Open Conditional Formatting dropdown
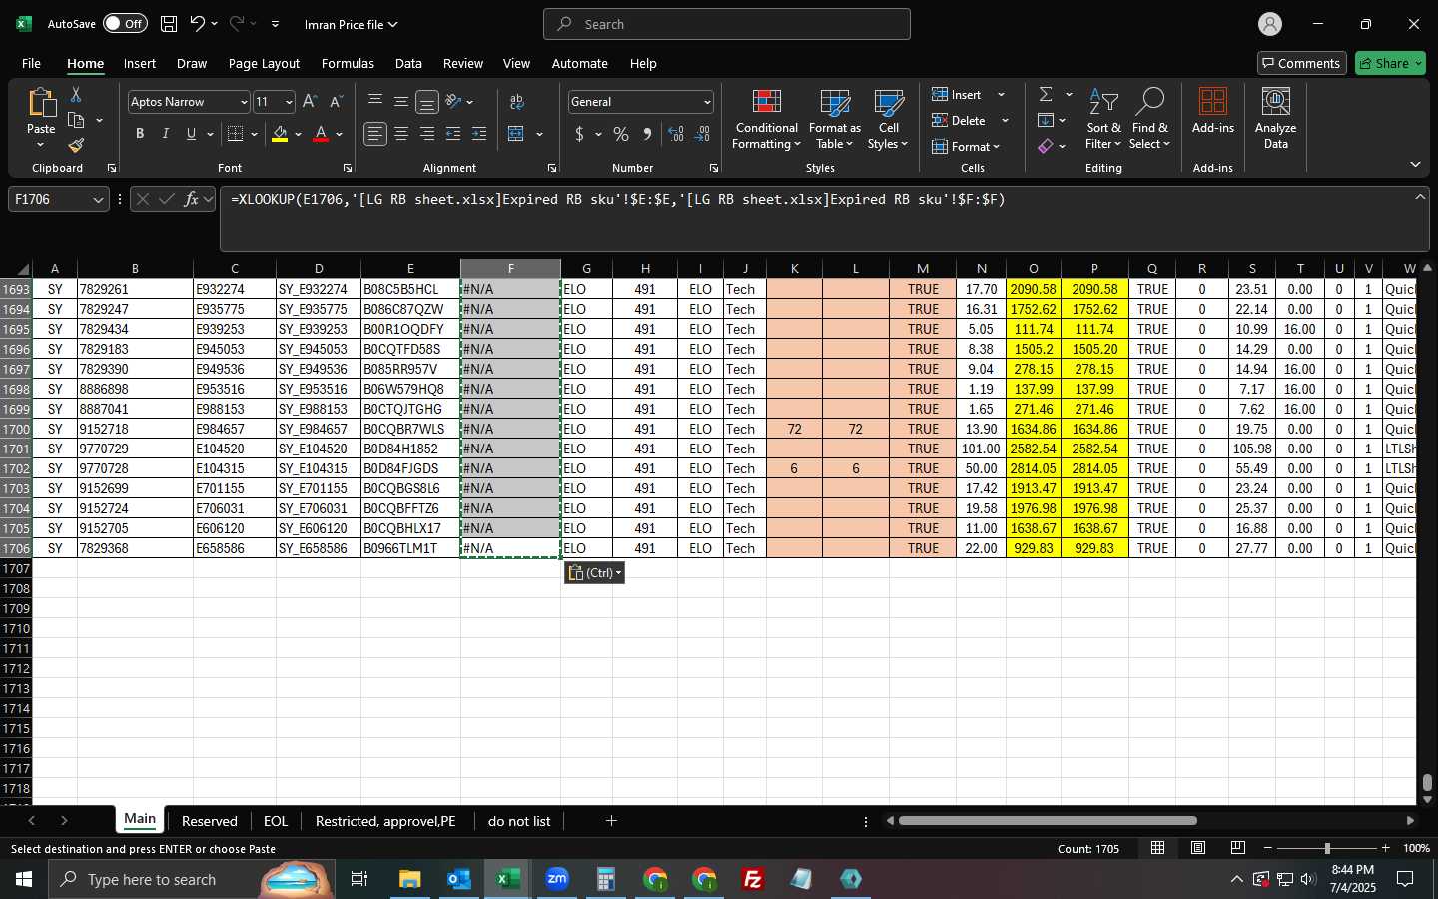Screen dimensions: 1438x899 (766, 119)
